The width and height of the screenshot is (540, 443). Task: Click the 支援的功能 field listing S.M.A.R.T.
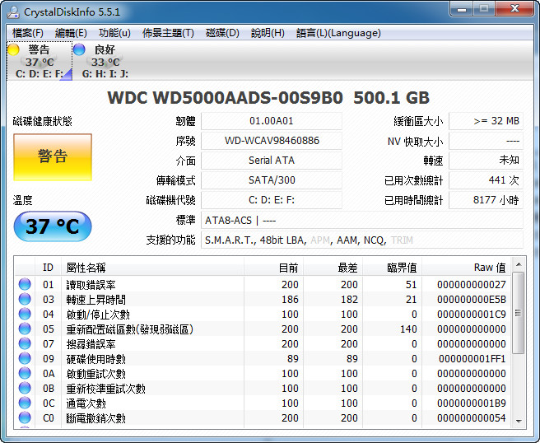point(362,240)
